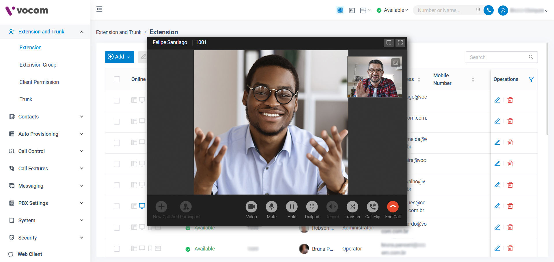Screen dimensions: 554x262
Task: Switch call window to fullscreen
Action: tap(400, 43)
